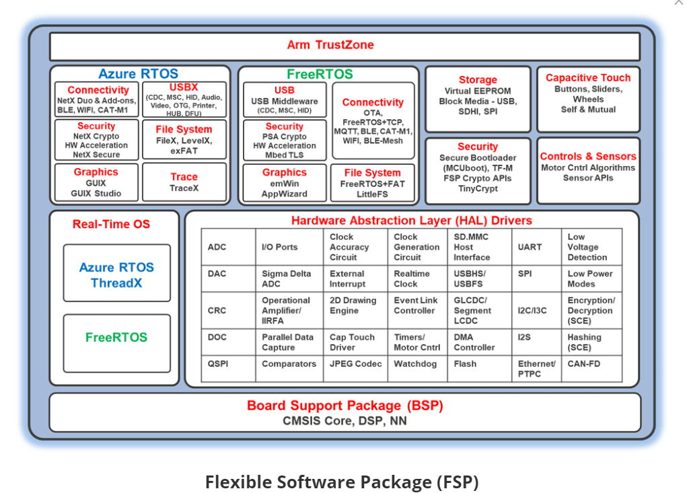Click the Realtime Clock cell
691x493 pixels.
click(x=418, y=278)
